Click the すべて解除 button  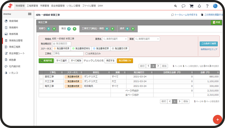[x=76, y=61]
